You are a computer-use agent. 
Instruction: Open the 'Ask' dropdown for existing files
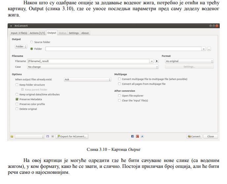coord(87,80)
